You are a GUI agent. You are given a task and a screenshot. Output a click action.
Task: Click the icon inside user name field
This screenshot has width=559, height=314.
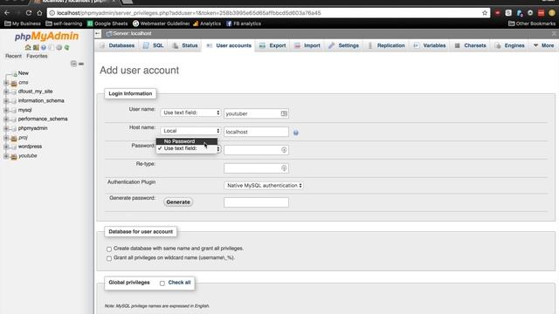point(284,113)
